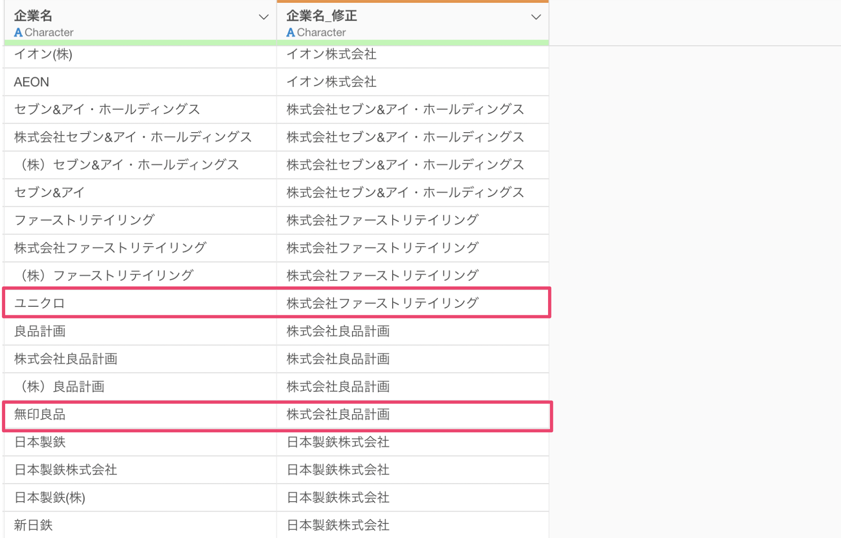Click 株式会社良品計画 in the 無印良品 row

(x=338, y=414)
